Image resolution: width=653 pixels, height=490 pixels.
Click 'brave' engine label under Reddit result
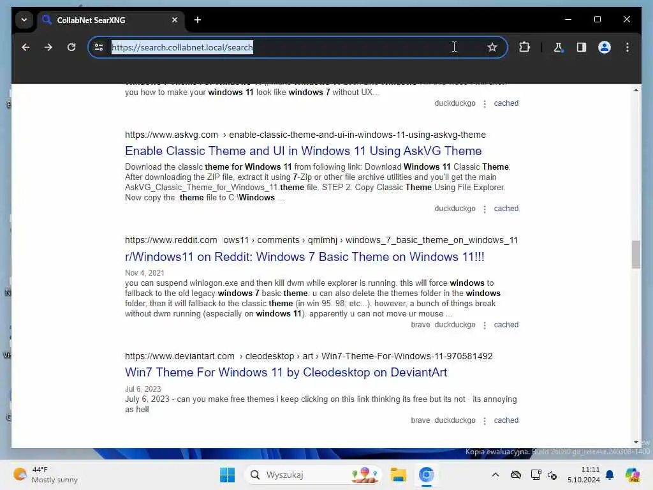[x=420, y=325]
